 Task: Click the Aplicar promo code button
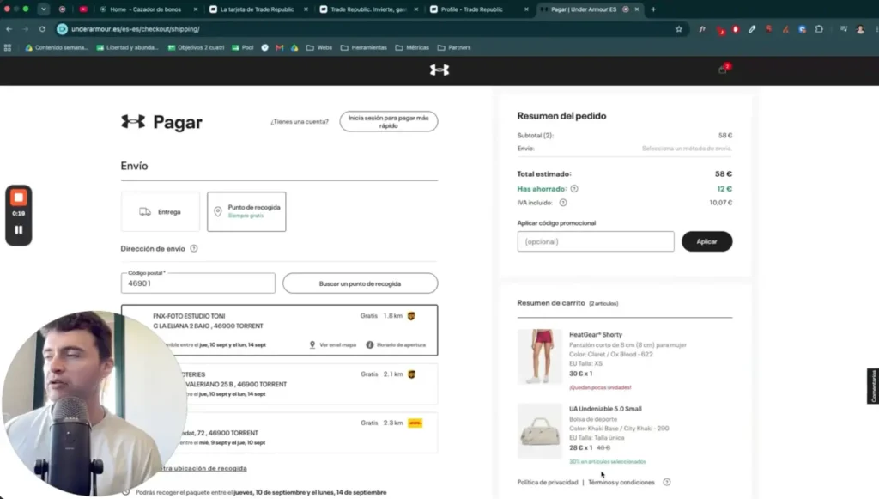click(707, 241)
